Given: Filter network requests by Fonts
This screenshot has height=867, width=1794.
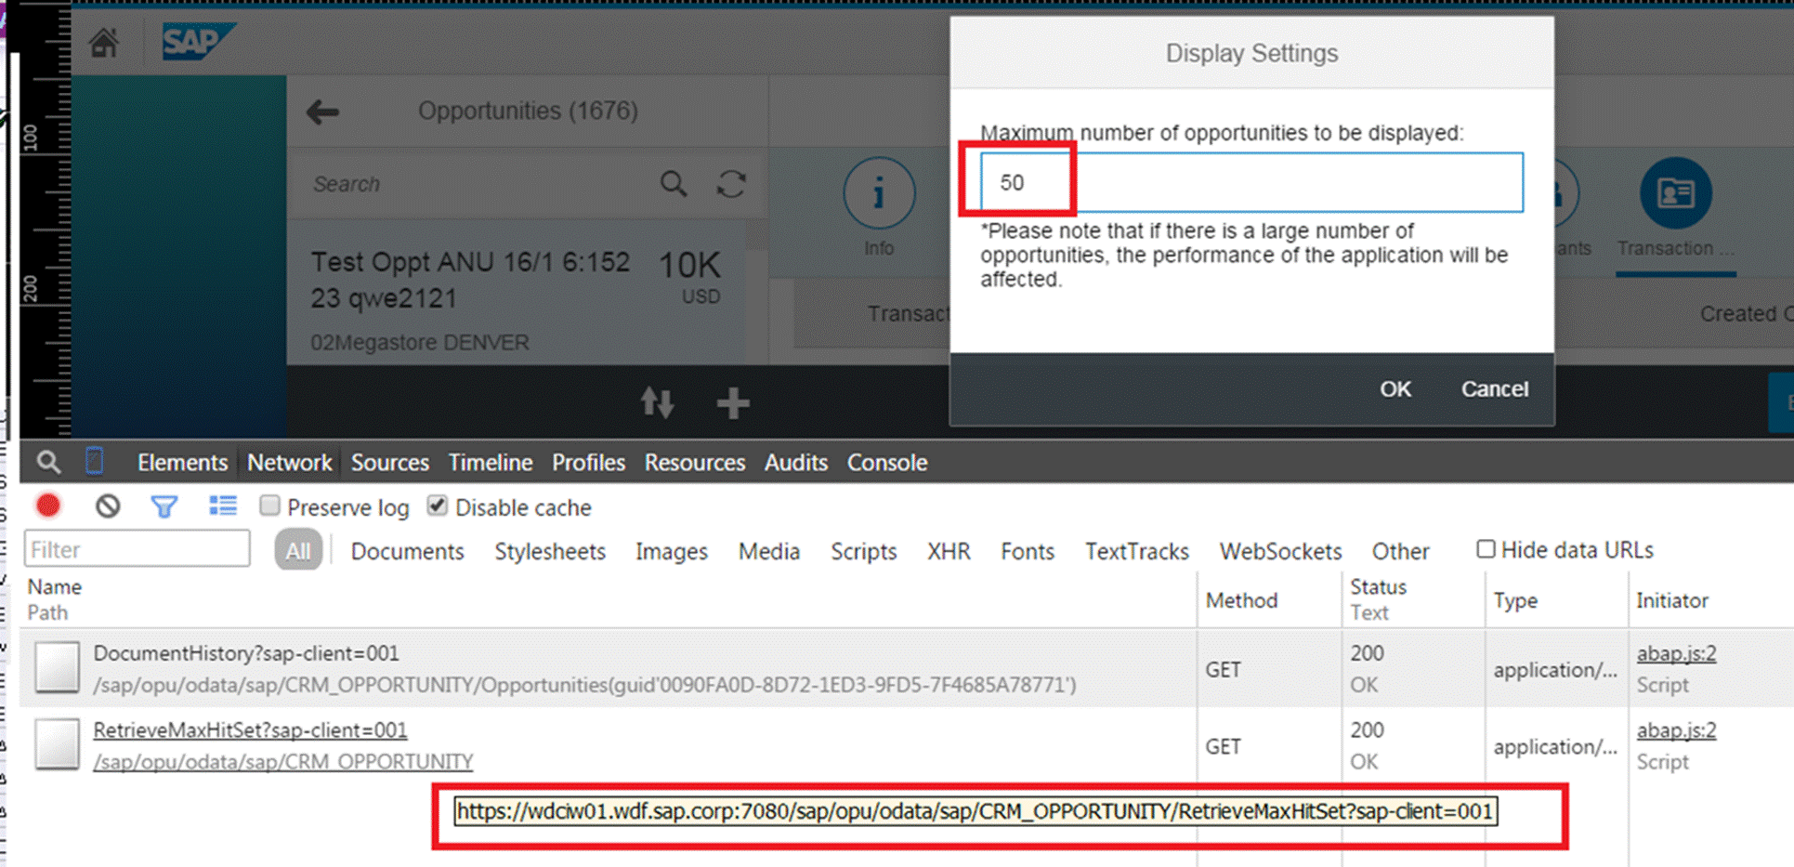Looking at the screenshot, I should (1028, 551).
